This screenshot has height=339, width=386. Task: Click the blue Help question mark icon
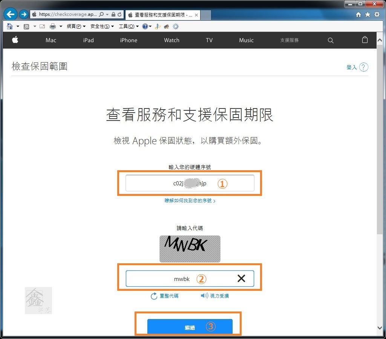pyautogui.click(x=145, y=26)
